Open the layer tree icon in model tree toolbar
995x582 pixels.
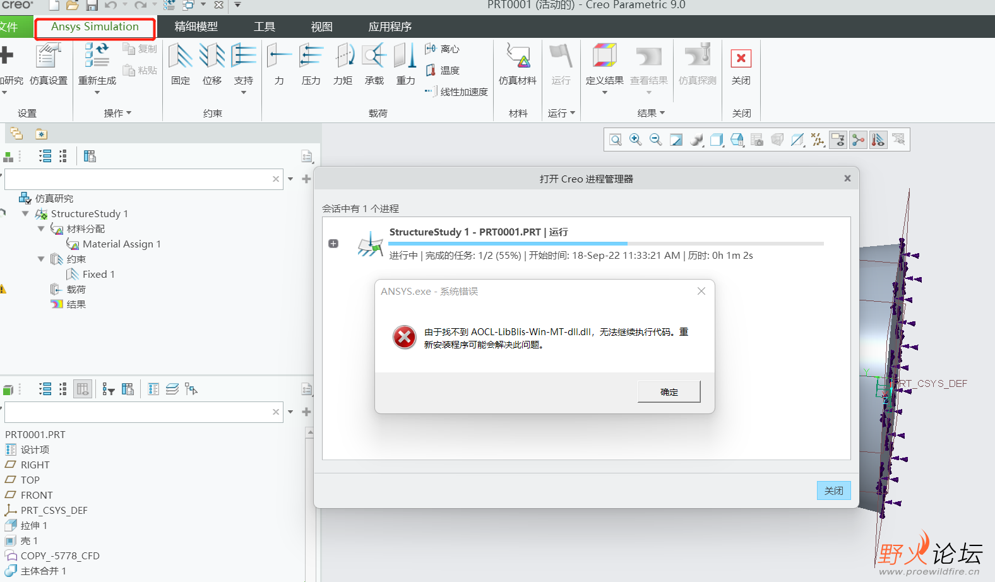(x=172, y=389)
